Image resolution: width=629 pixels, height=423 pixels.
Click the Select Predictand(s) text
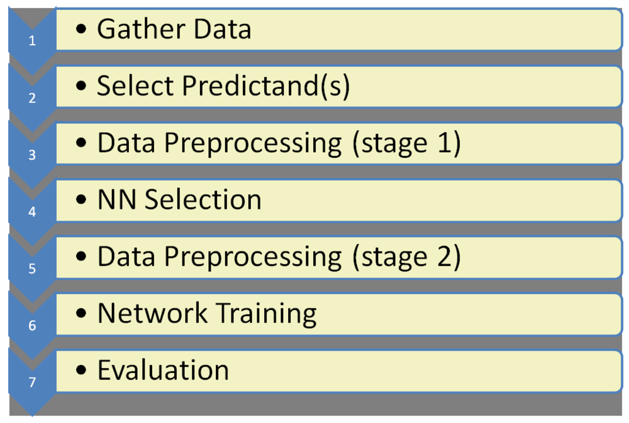(223, 87)
